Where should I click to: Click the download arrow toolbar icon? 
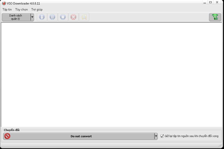[x=42, y=17]
